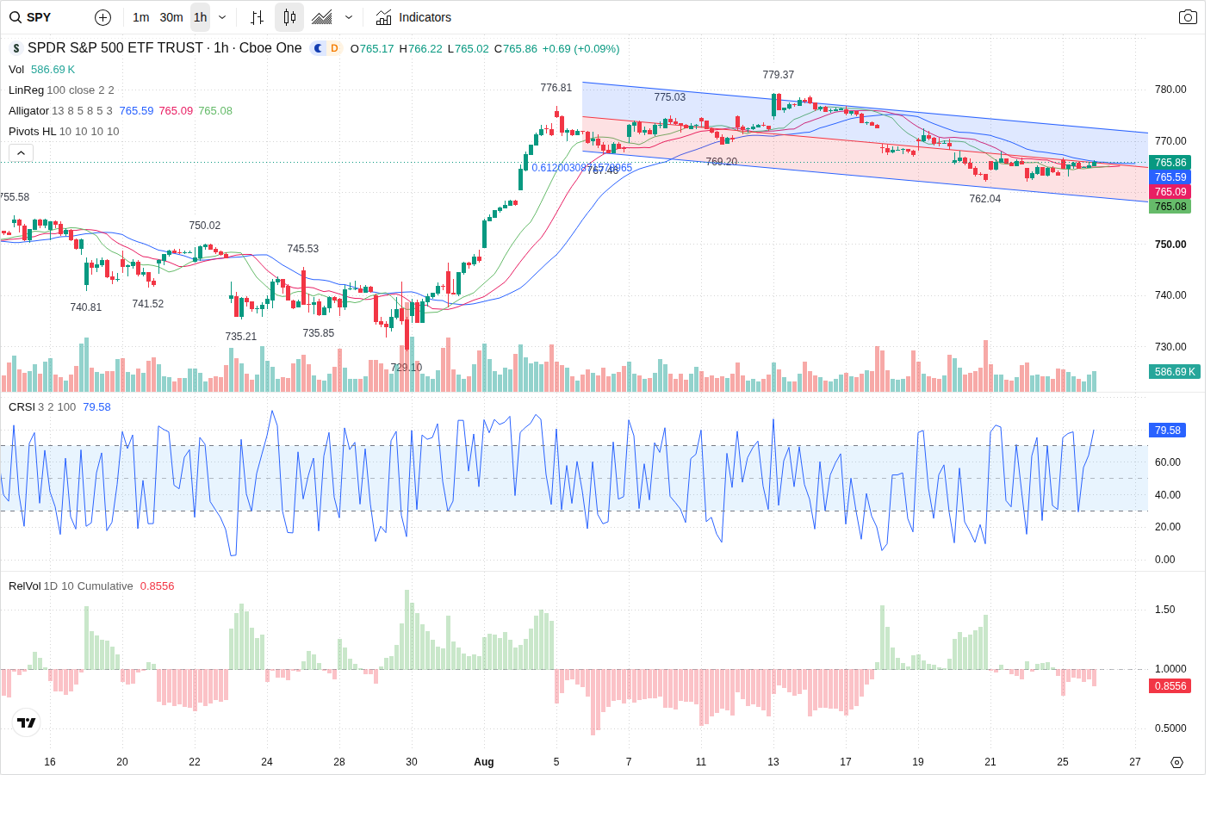Click the 762.04 pivot low label
Viewport: 1223px width, 818px height.
pos(985,199)
